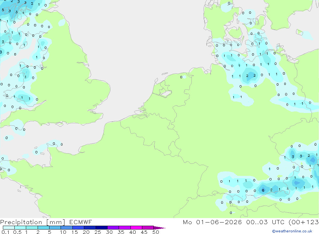Click the '00..03 UTC' time text
The image size is (319, 234).
click(x=266, y=222)
